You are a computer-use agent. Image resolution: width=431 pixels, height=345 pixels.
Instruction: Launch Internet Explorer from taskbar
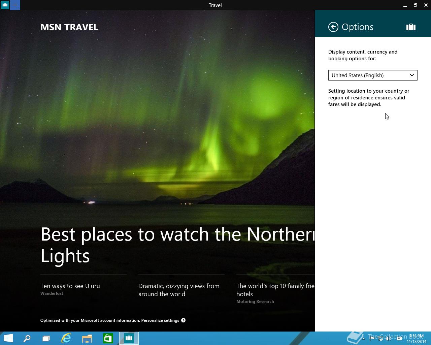[66, 338]
